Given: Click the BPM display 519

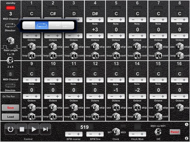Looking at the screenshot, I should click(84, 127).
